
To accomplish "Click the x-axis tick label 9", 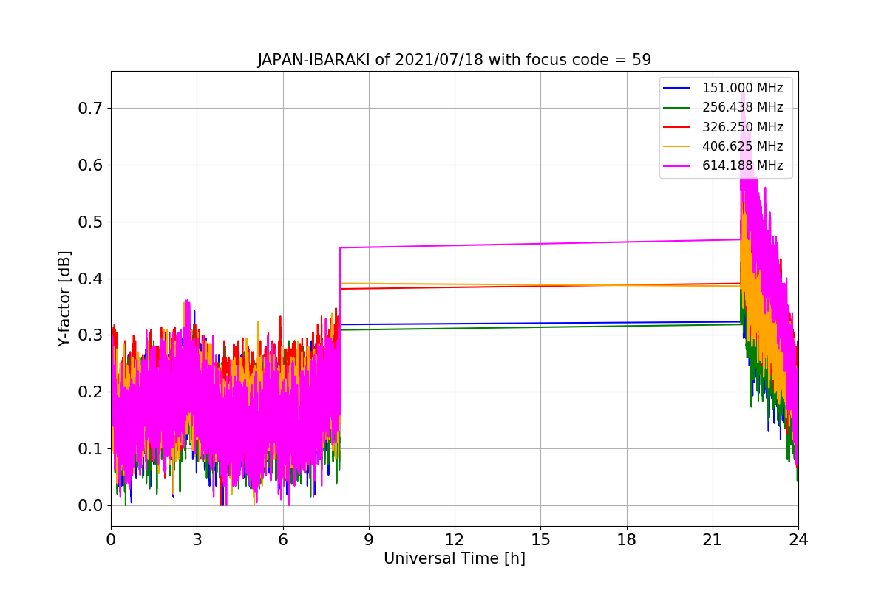I will pos(369,539).
